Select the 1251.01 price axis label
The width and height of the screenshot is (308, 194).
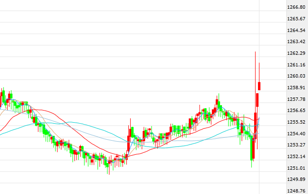tap(296, 168)
